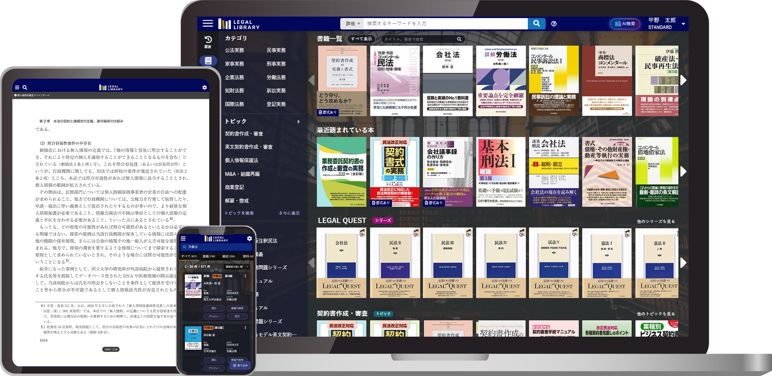
Task: Choose the 労働法務 category
Action: point(276,78)
